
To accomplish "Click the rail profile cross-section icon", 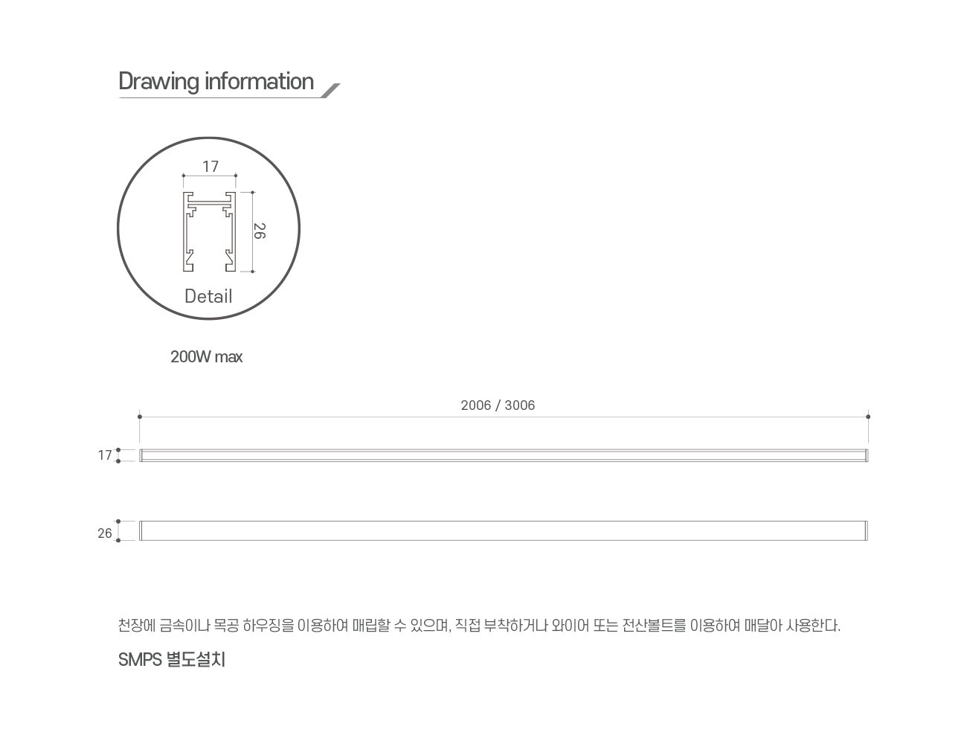I will click(x=210, y=231).
